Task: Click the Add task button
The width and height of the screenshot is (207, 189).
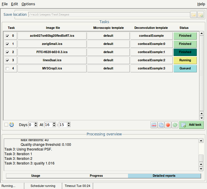Action: (x=191, y=125)
